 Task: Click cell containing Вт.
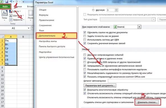[x=11, y=44]
